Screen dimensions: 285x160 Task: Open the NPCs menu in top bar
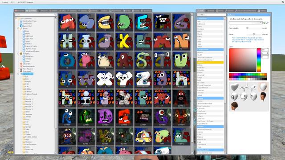[12, 2]
